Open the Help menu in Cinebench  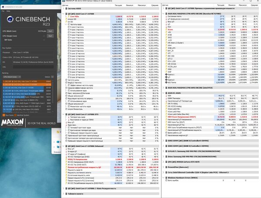click(8, 11)
